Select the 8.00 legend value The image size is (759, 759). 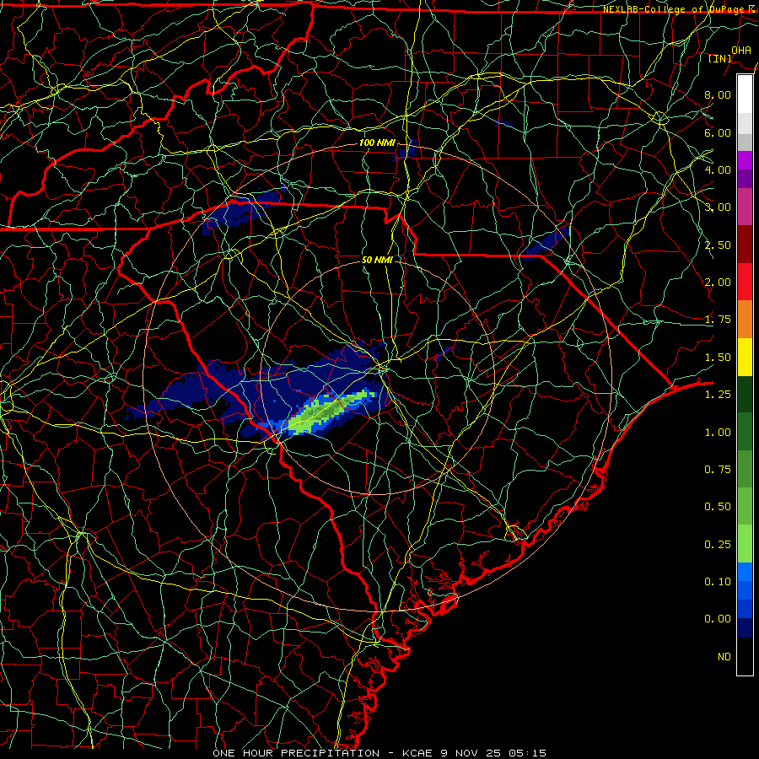click(718, 94)
